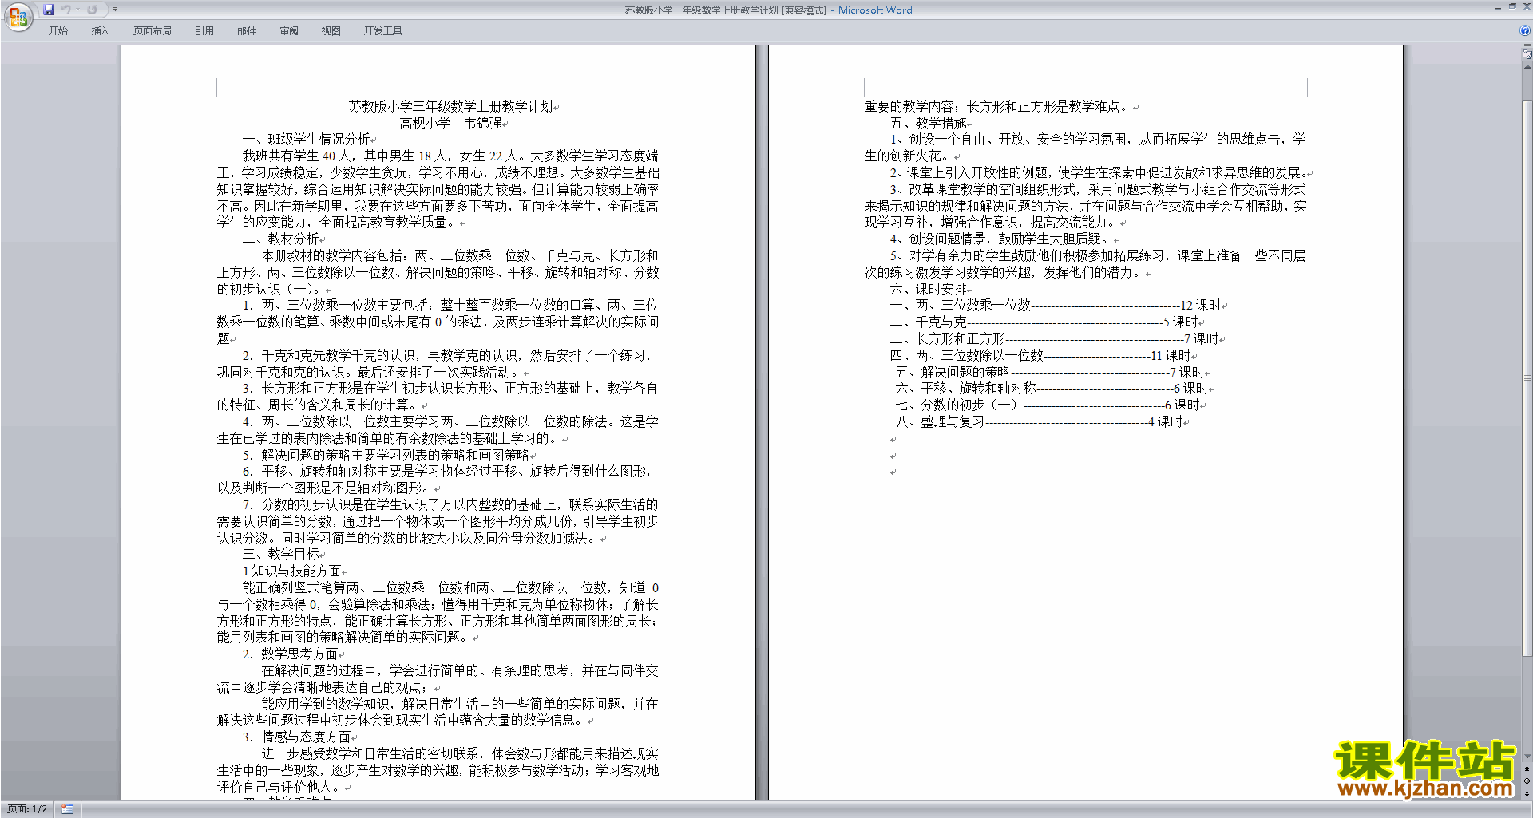Switch to the 视图 tab
Image resolution: width=1533 pixels, height=818 pixels.
coord(331,31)
